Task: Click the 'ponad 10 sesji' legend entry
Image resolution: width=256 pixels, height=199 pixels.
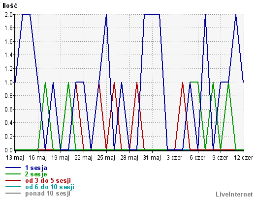Action: [x=48, y=194]
